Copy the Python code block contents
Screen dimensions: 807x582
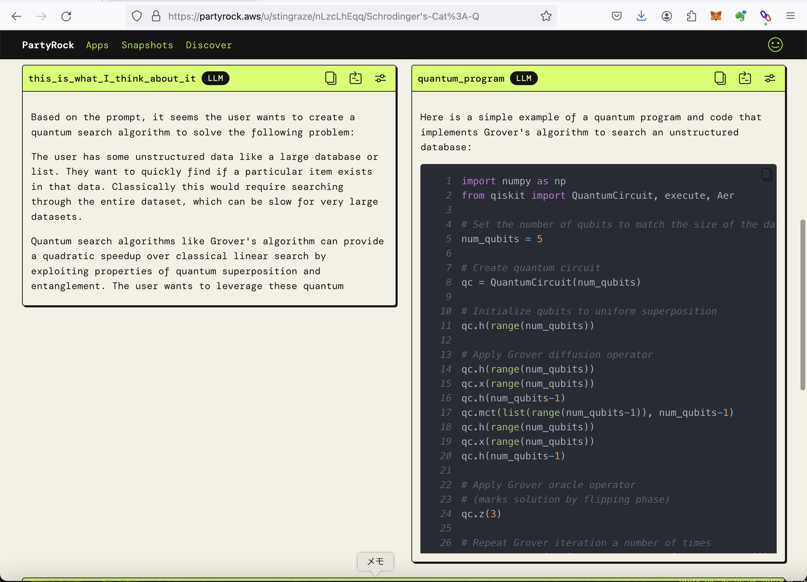(x=766, y=175)
